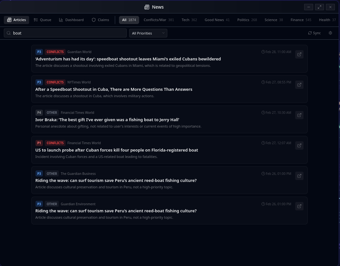Image resolution: width=340 pixels, height=266 pixels.
Task: Click the News app header icon
Action: (147, 7)
